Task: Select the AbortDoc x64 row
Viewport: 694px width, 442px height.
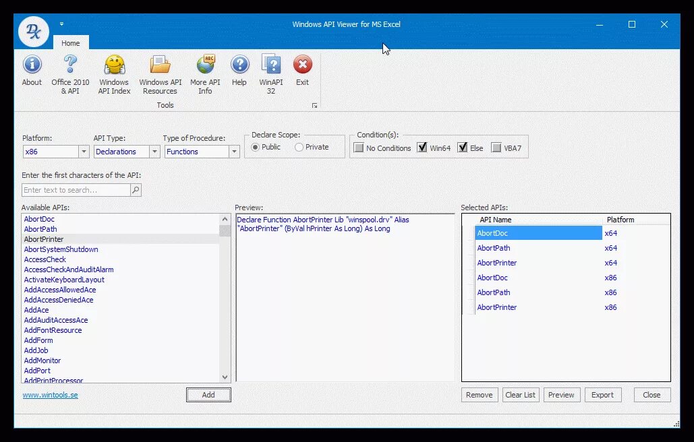Action: point(573,233)
